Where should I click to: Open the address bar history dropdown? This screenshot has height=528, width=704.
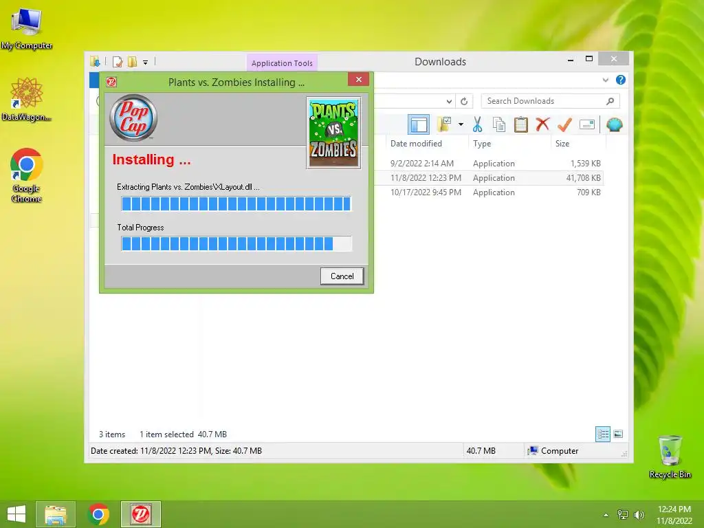pyautogui.click(x=448, y=102)
